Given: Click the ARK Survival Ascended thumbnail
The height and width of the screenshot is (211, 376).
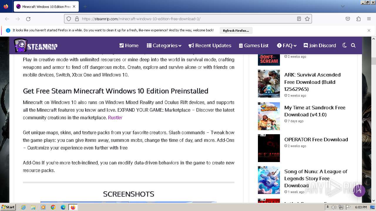Looking at the screenshot, I should point(269,84).
